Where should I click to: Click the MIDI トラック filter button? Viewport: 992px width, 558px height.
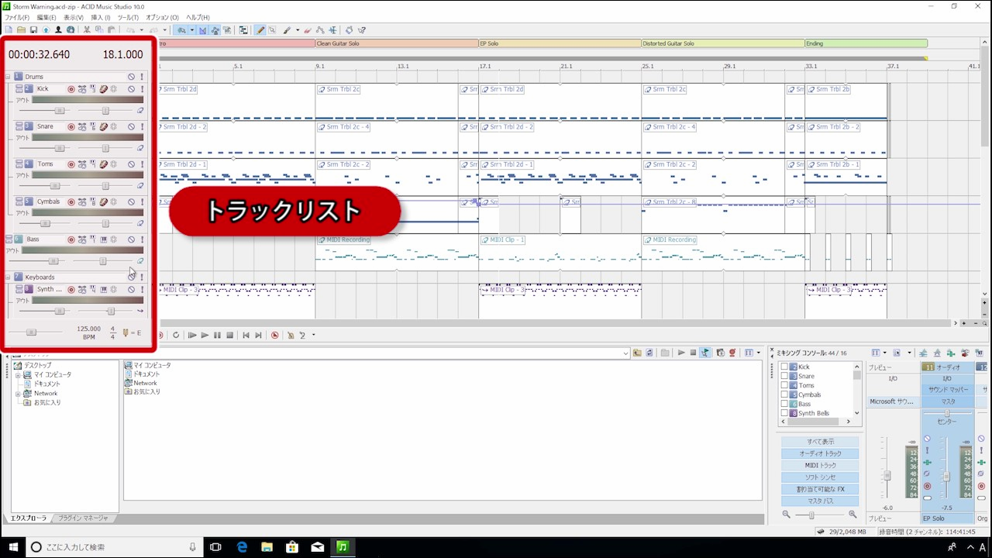(820, 466)
